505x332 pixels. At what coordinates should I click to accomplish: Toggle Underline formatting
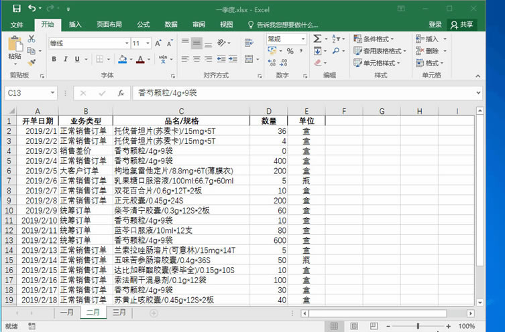click(77, 59)
